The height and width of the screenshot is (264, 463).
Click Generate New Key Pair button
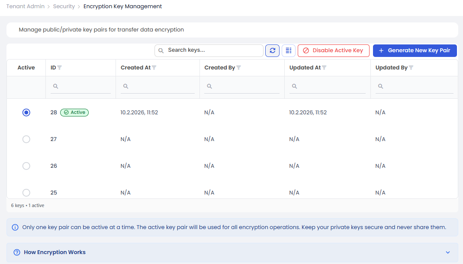415,50
